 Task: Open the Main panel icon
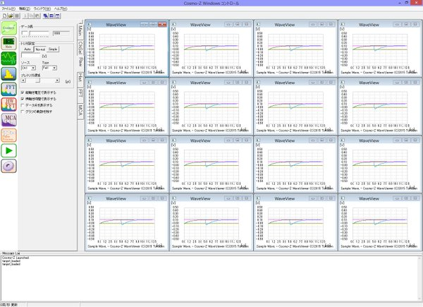(9, 42)
